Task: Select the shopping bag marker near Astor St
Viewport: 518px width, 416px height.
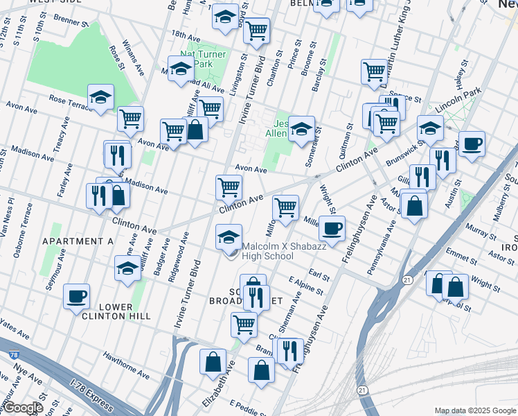Action: (413, 206)
